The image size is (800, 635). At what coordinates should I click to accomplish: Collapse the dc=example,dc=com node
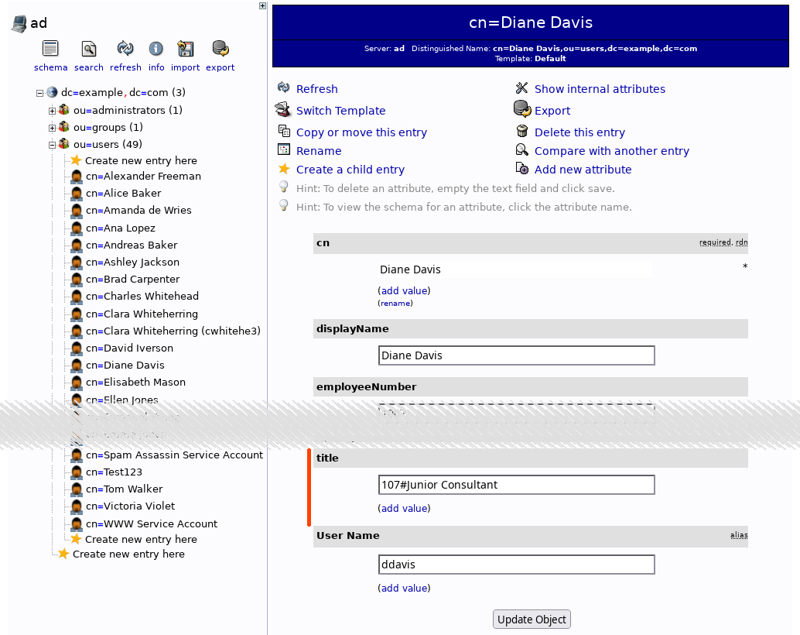click(39, 92)
